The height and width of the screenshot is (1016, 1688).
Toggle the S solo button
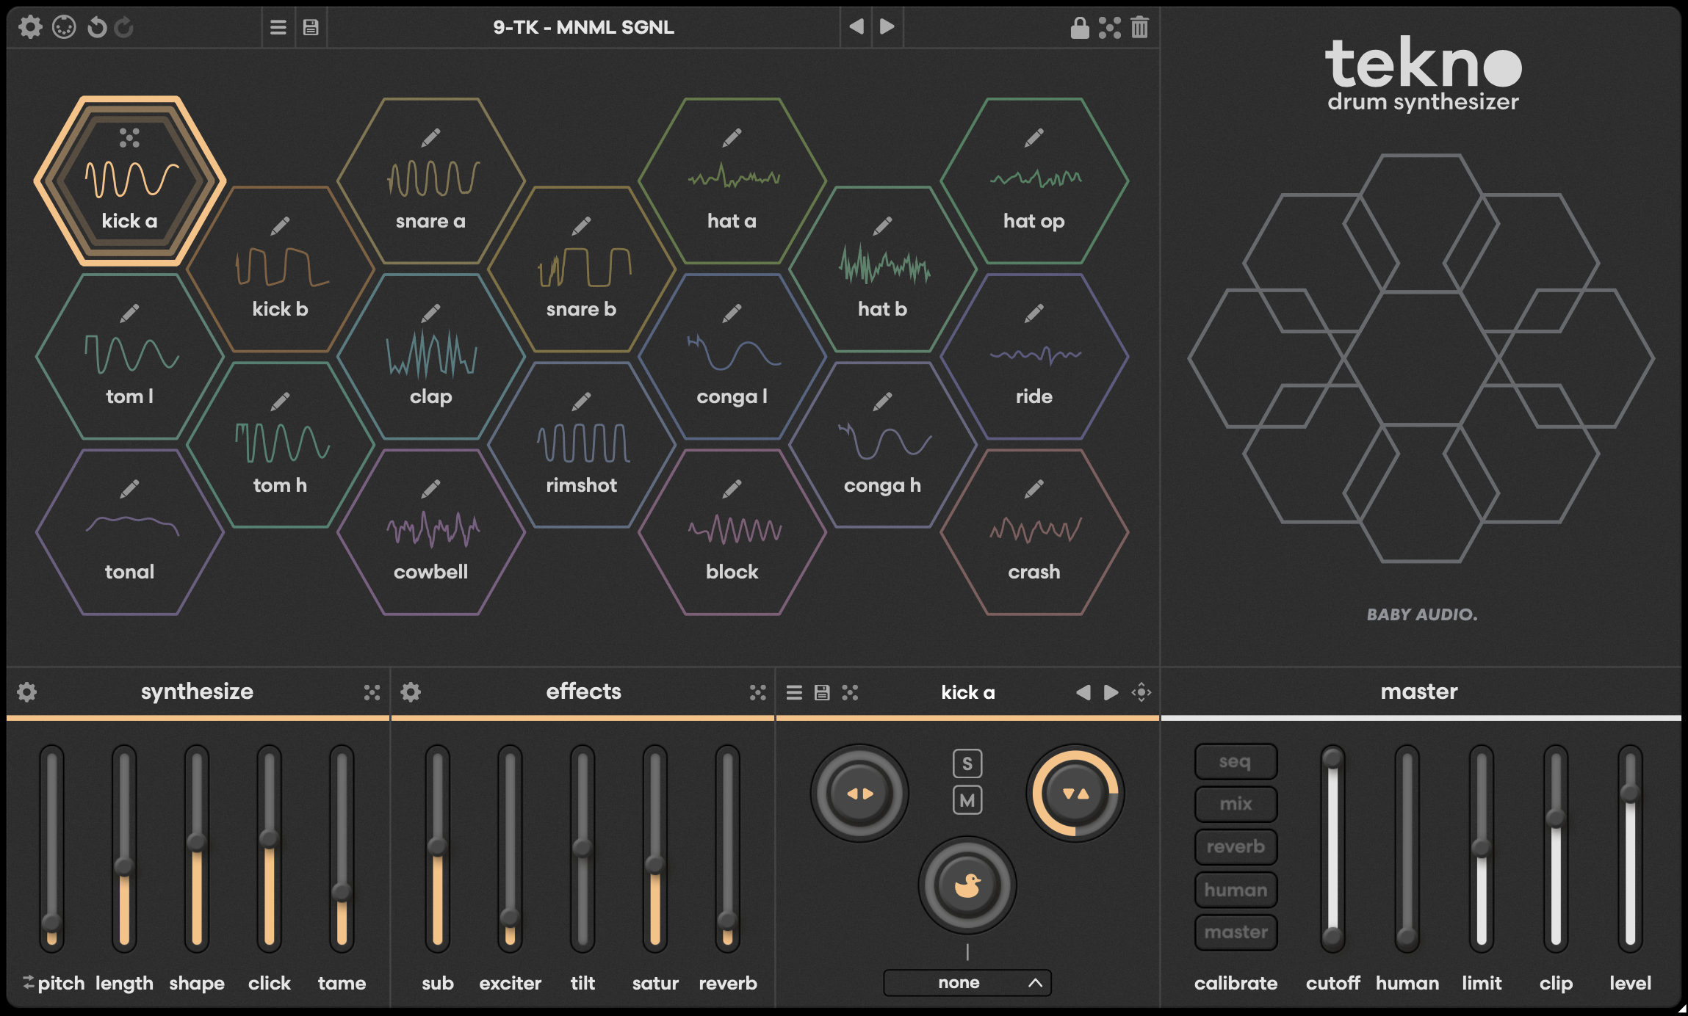coord(967,763)
